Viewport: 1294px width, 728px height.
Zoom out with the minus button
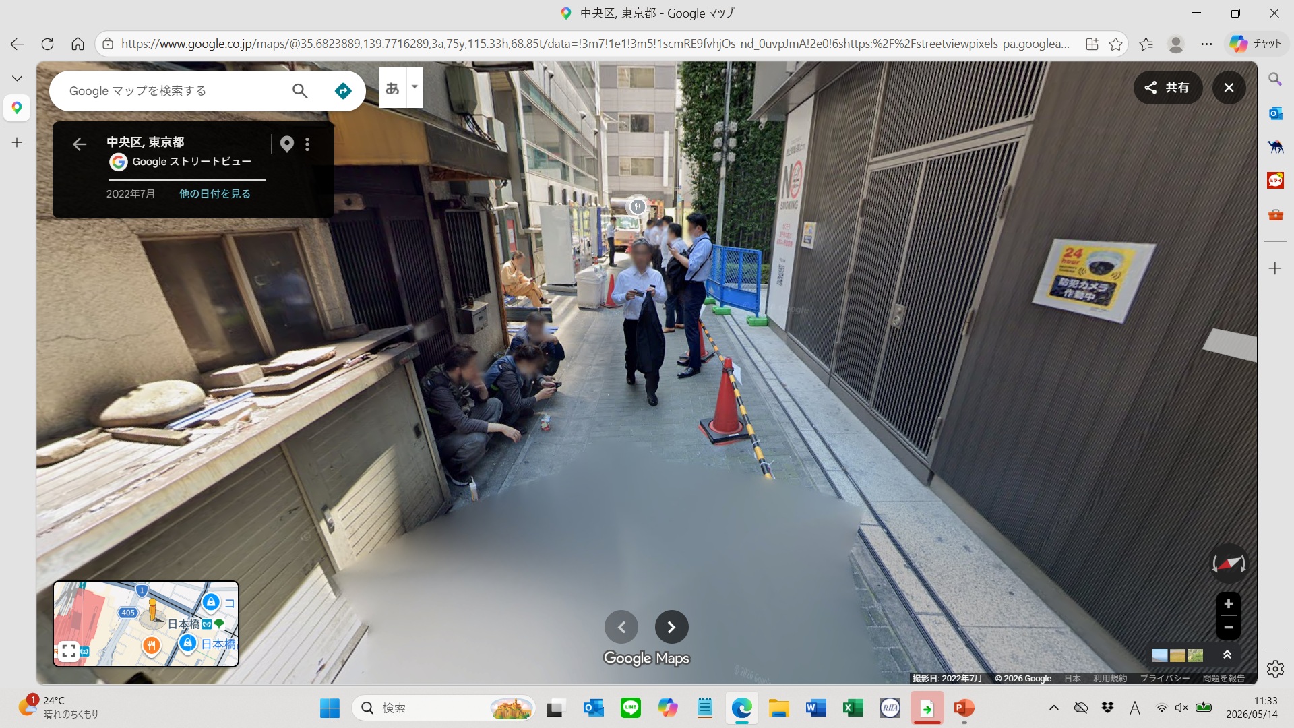(x=1228, y=628)
